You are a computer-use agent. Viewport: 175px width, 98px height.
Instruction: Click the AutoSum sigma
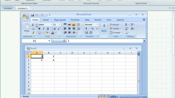pos(126,24)
